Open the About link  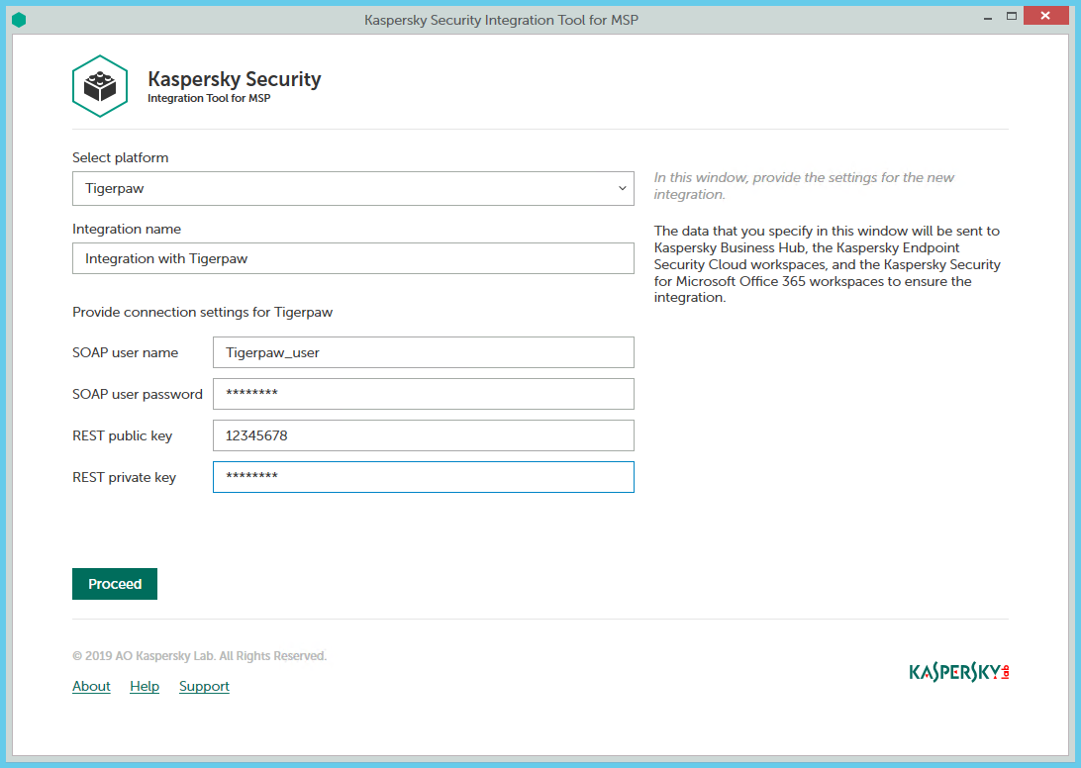point(91,686)
